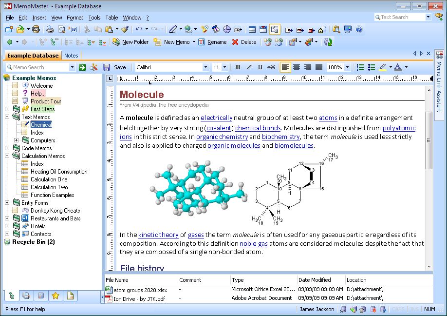The image size is (447, 316).
Task: Click the format painter brush icon
Action: click(x=125, y=30)
